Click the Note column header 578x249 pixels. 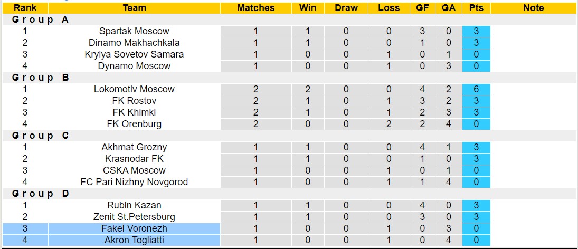[533, 8]
